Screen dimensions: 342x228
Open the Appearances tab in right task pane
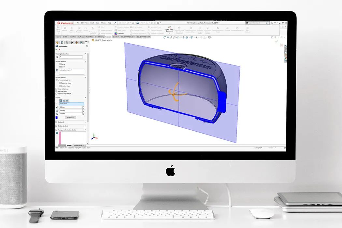[286, 58]
